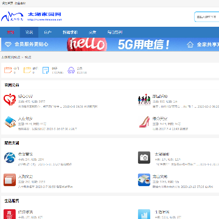Open the forum title beside the house icon
The image size is (219, 219).
pyautogui.click(x=26, y=119)
